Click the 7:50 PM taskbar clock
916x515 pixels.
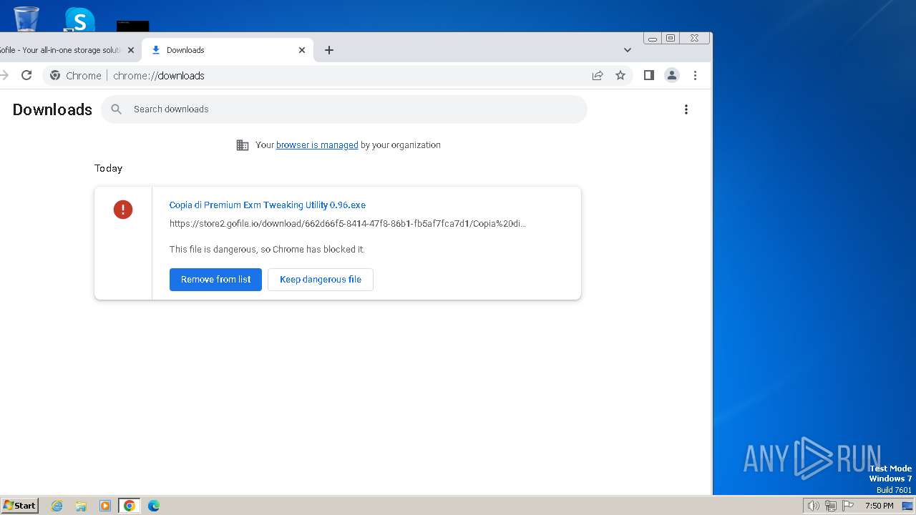880,506
